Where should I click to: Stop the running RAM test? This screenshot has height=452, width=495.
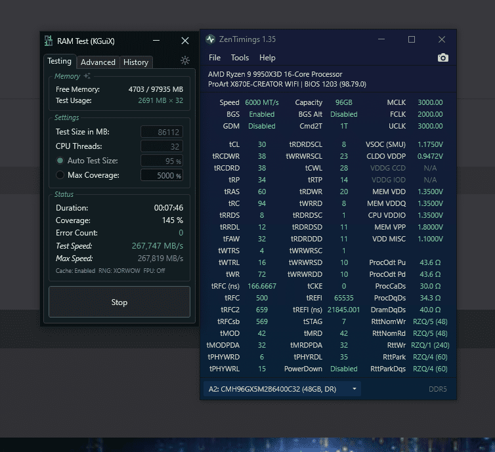click(119, 302)
